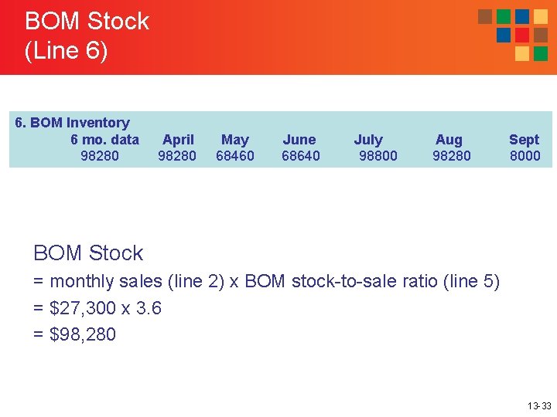This screenshot has width=557, height=417.
Task: Click the blue square beside the red square
Action: click(x=504, y=35)
